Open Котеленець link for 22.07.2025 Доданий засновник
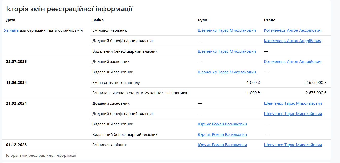The height and width of the screenshot is (163, 340). click(x=293, y=62)
